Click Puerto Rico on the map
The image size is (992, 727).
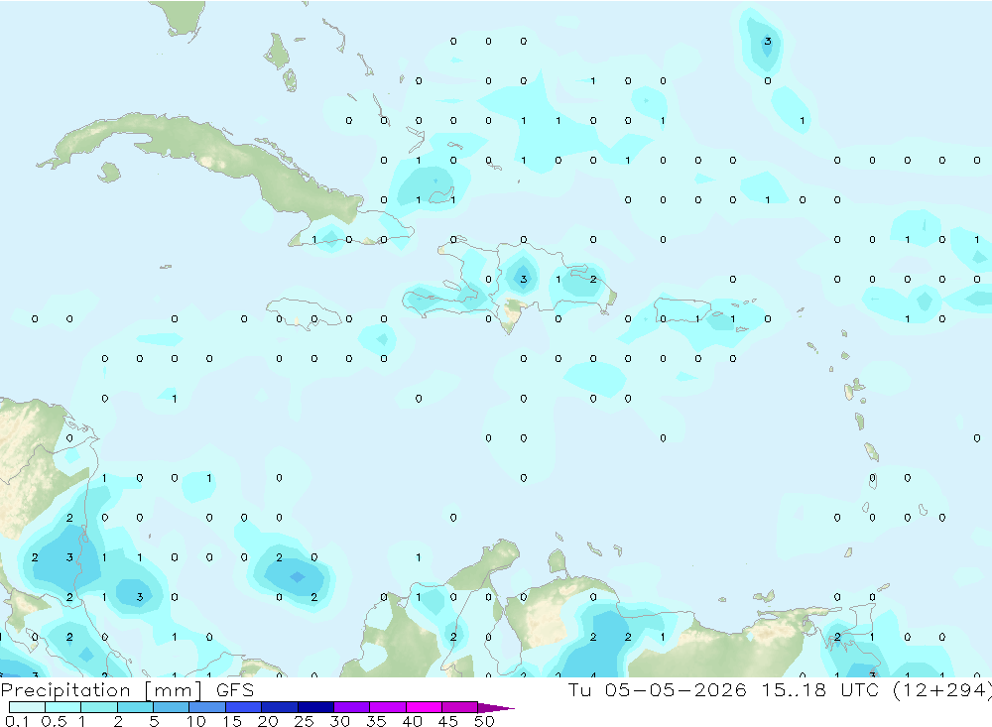coord(683,310)
